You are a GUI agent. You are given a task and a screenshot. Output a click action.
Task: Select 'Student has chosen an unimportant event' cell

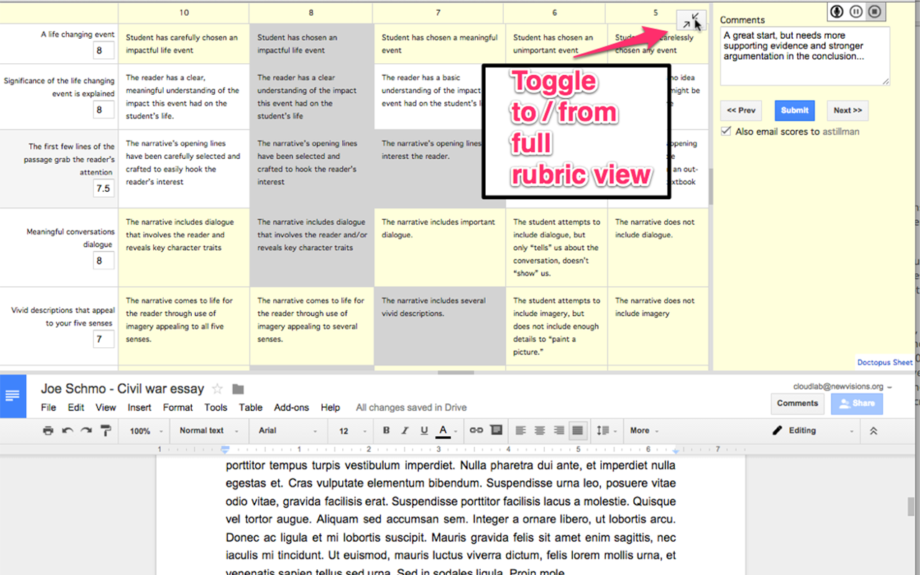[554, 44]
